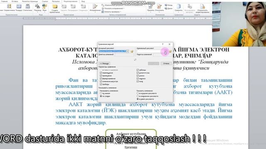The image size is (266, 149).
Task: Toggle the изменения регистра checkbox
Action: click(101, 81)
